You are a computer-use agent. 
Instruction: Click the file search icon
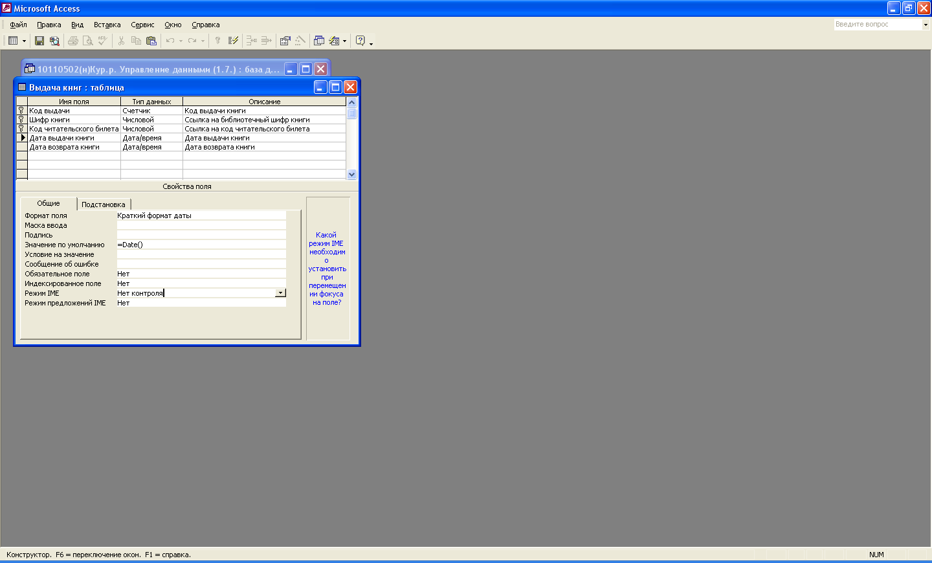coord(54,41)
